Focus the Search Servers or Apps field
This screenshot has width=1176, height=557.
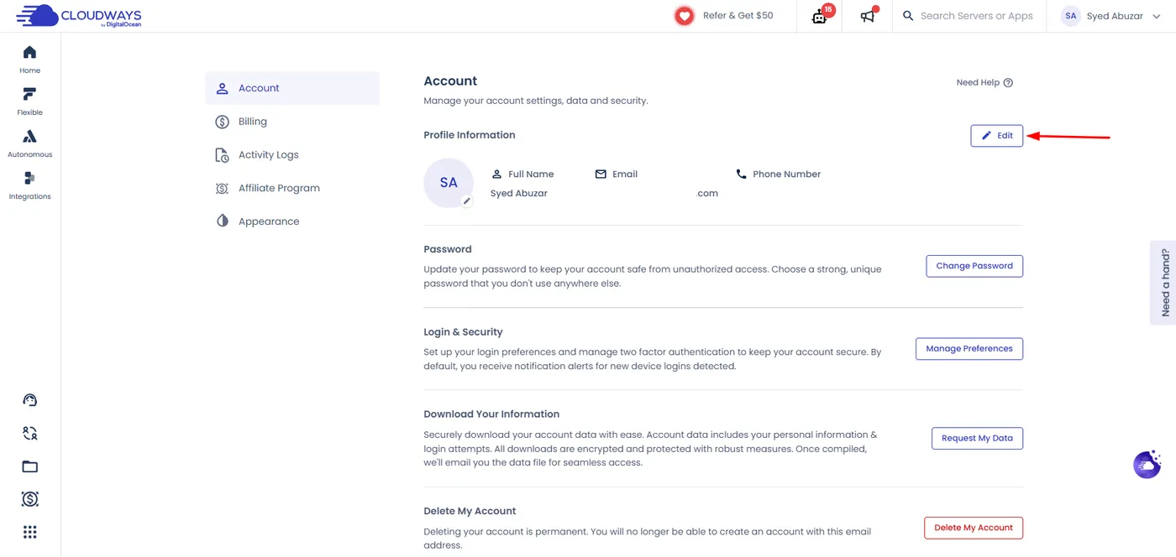(976, 16)
